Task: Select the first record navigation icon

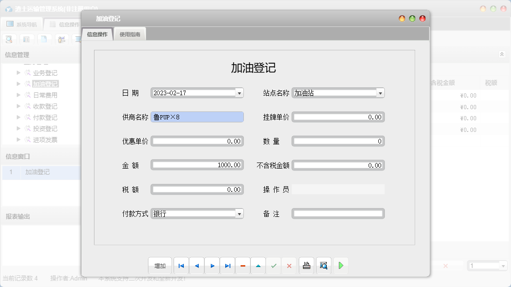Action: point(181,266)
